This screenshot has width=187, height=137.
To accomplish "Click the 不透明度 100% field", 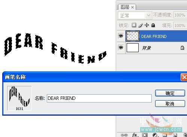I will [x=180, y=15].
